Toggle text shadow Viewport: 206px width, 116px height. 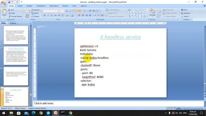[59, 15]
